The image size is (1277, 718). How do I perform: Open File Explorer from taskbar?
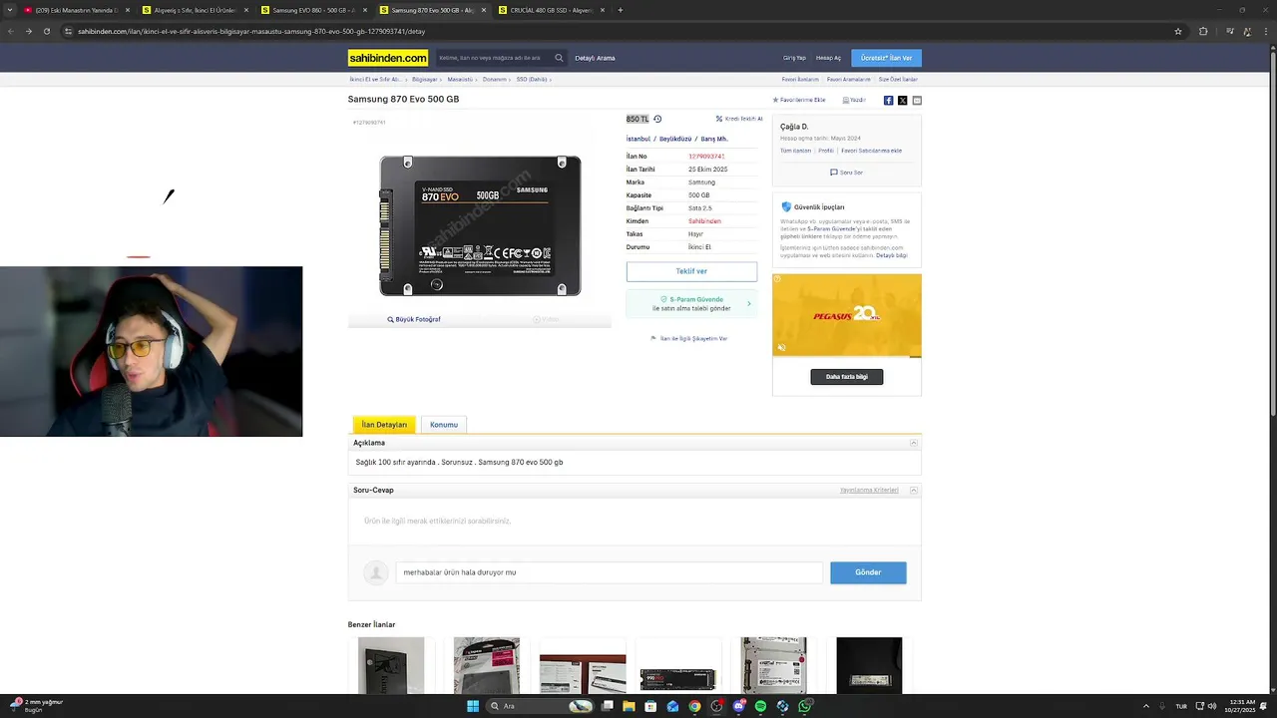(629, 706)
